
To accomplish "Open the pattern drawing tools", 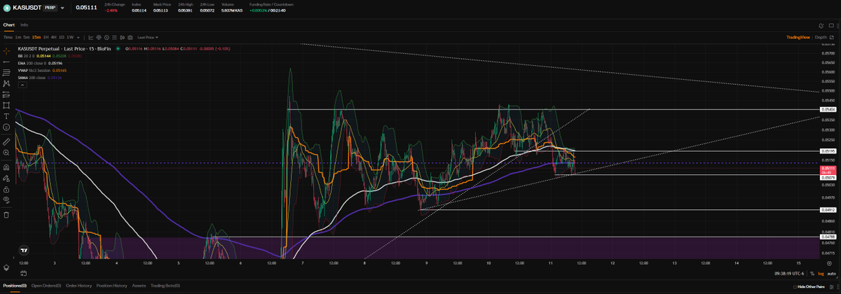I will [6, 83].
